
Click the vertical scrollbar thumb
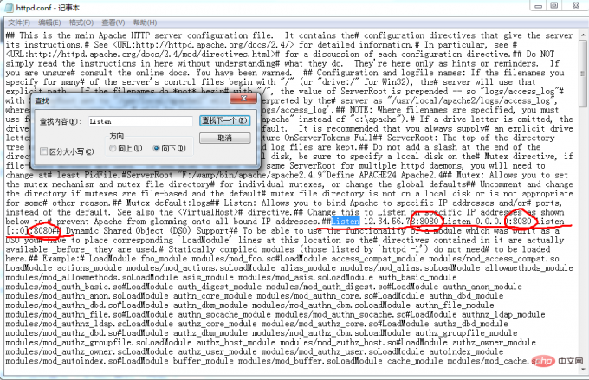coord(583,74)
